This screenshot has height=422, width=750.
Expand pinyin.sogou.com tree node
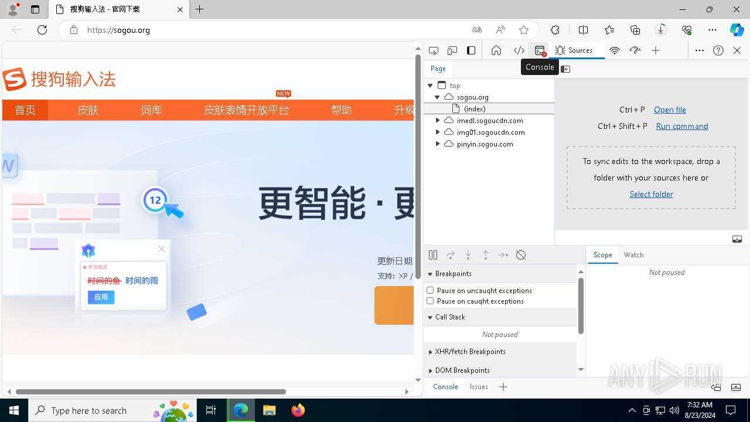click(x=437, y=144)
